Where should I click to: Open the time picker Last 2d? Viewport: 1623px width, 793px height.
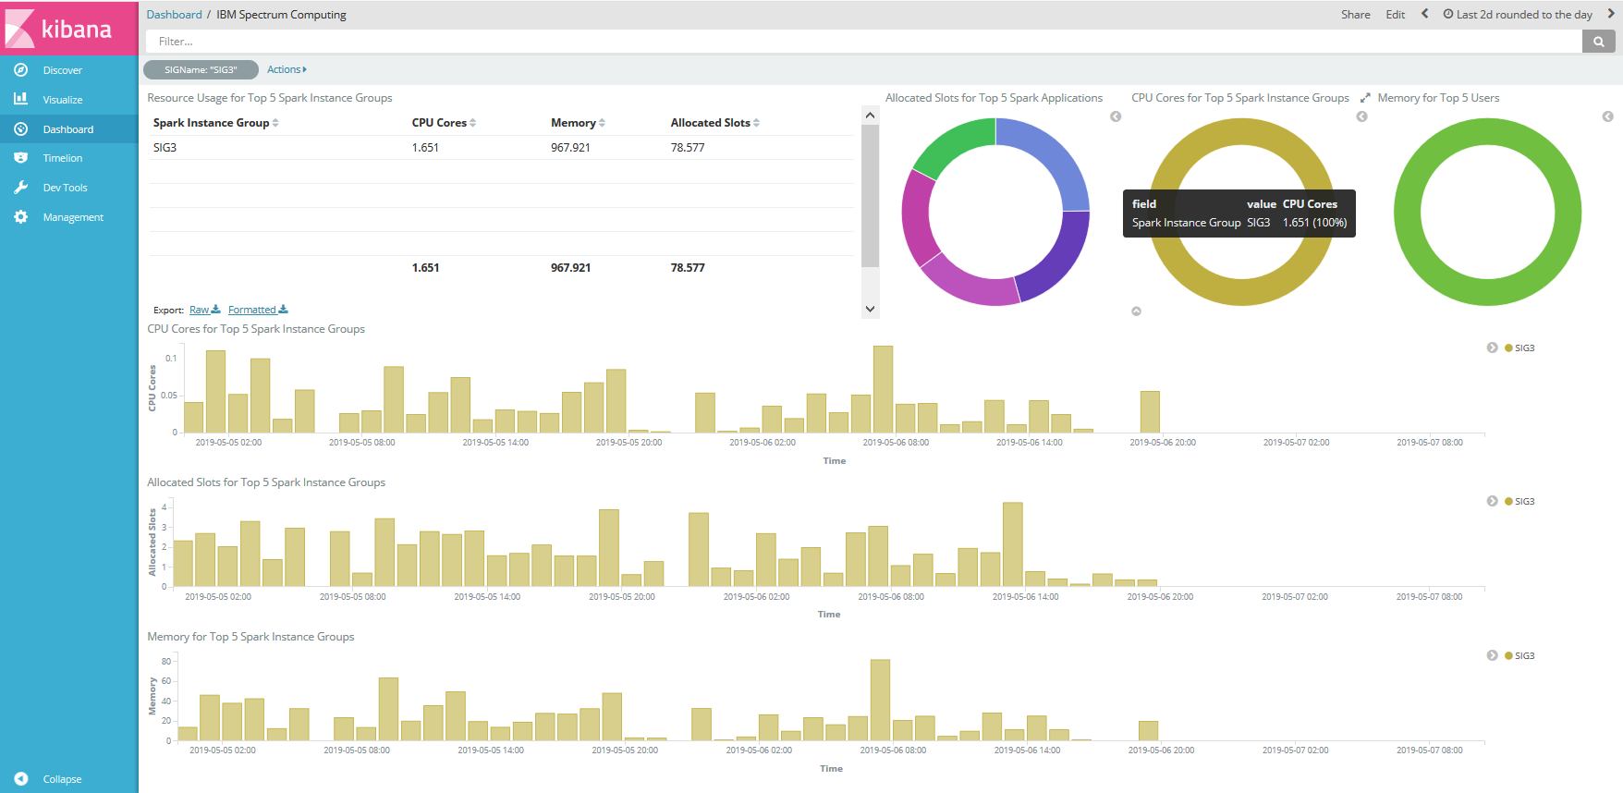click(1518, 15)
